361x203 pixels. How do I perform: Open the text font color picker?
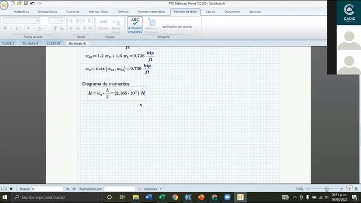pyautogui.click(x=28, y=28)
